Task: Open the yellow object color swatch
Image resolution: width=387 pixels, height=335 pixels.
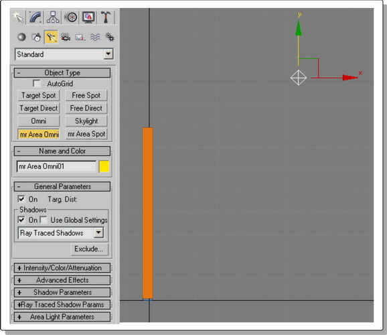Action: pos(104,166)
